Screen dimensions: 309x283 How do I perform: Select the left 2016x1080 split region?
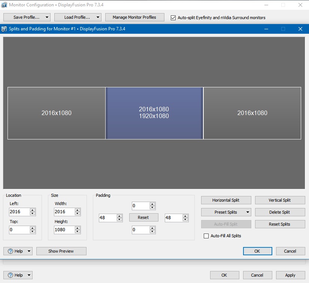57,113
